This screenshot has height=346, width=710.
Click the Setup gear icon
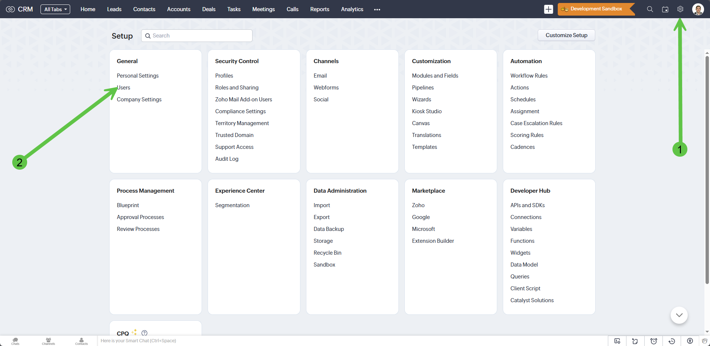[x=680, y=9]
